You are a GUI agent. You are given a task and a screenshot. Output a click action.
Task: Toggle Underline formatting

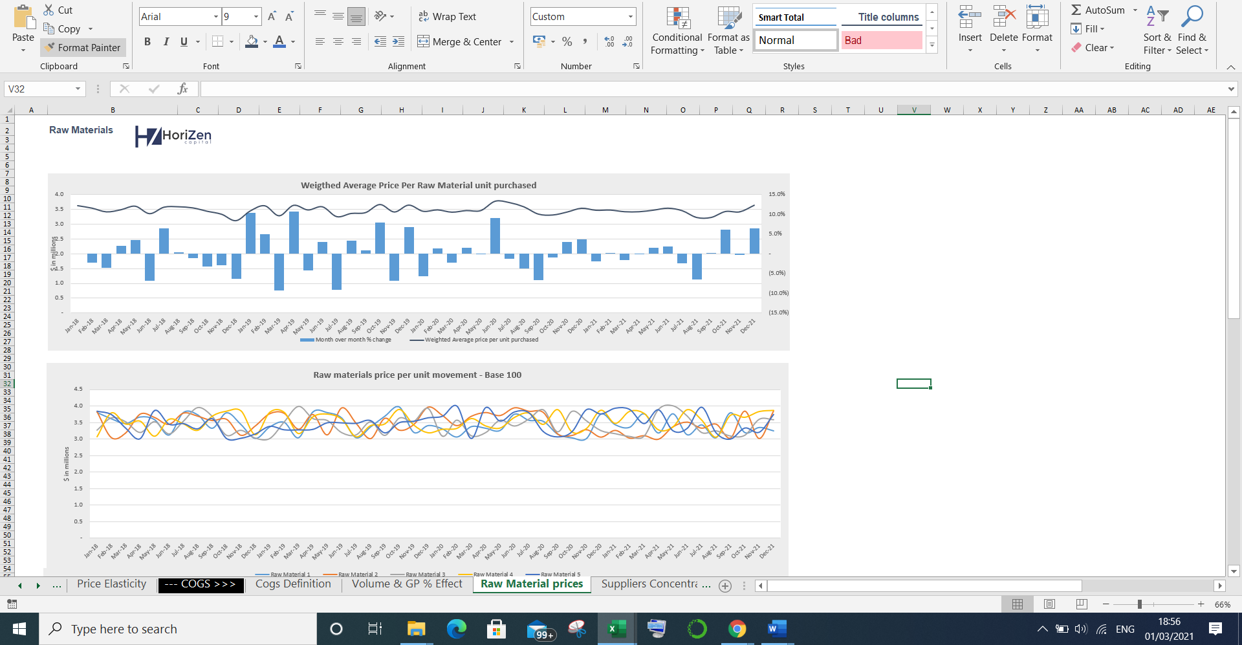pos(184,41)
